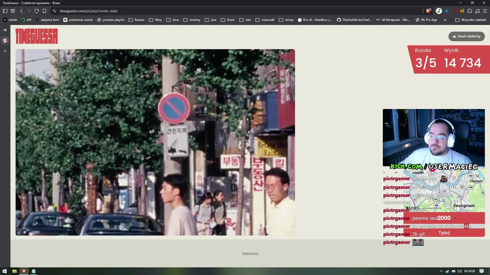The image size is (490, 275).
Task: Switch to Brave in the taskbar
Action: (x=24, y=271)
